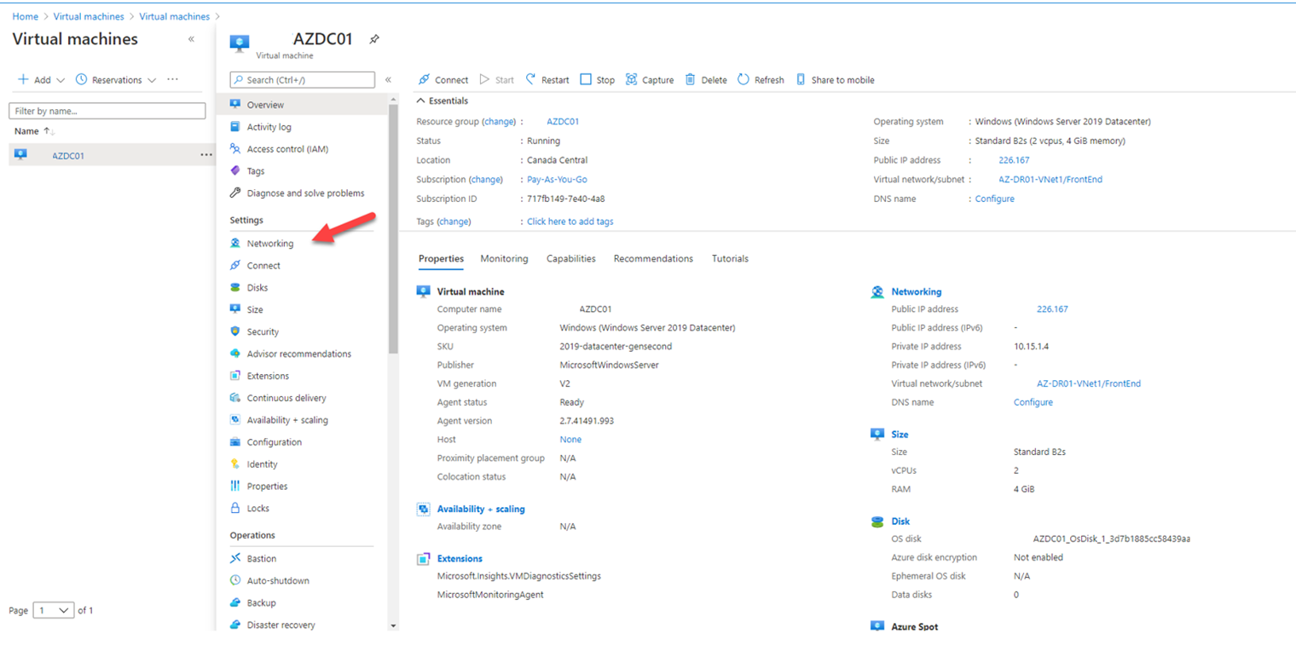Open Availability + scaling in sidebar

(287, 421)
